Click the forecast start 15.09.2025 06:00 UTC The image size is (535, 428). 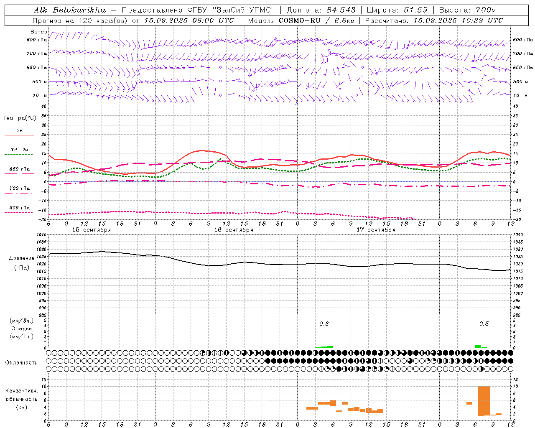(x=189, y=20)
